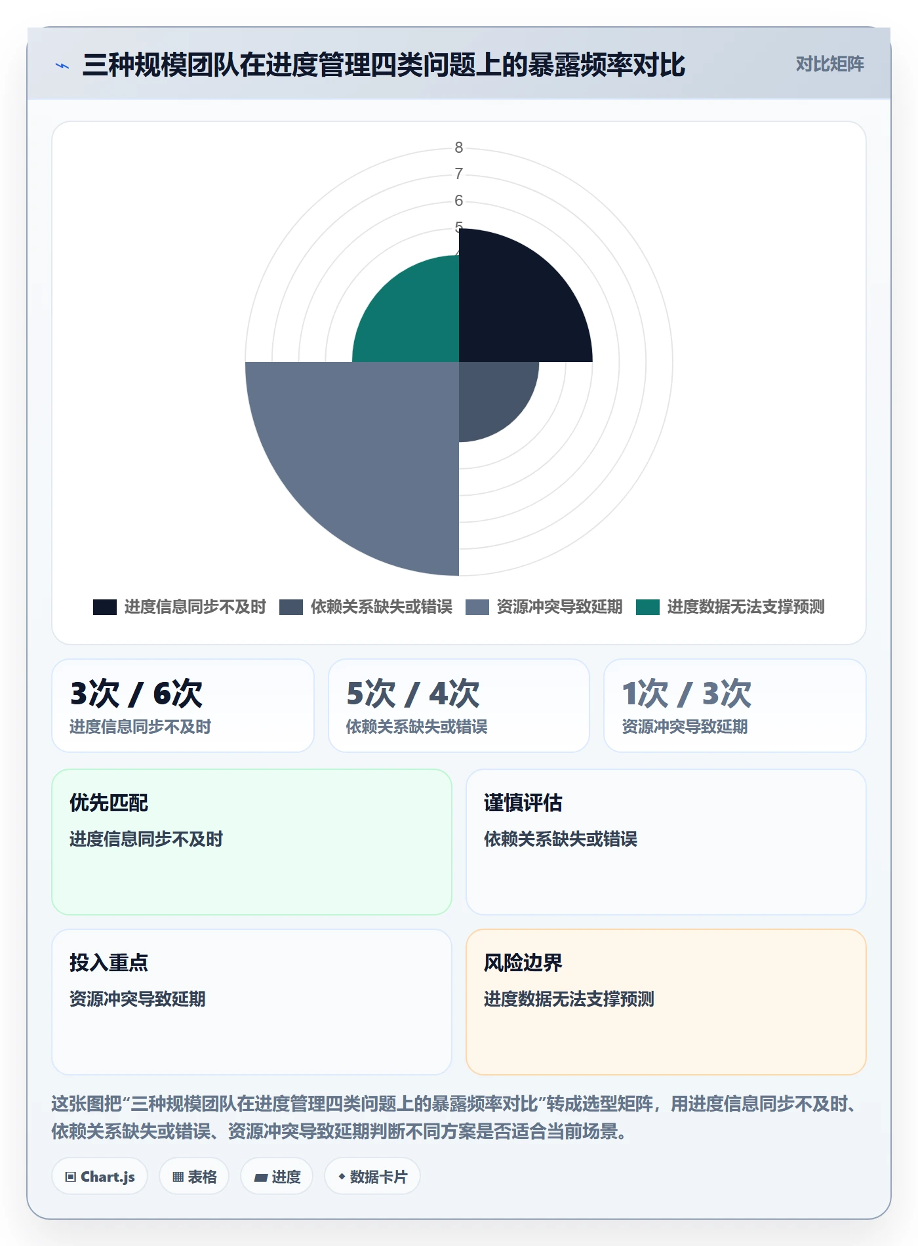Open the green 优先匹配 card
This screenshot has width=918, height=1246.
(x=252, y=842)
